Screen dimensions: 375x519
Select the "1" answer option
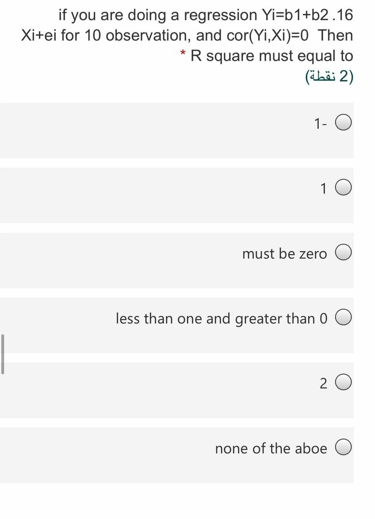tap(344, 187)
